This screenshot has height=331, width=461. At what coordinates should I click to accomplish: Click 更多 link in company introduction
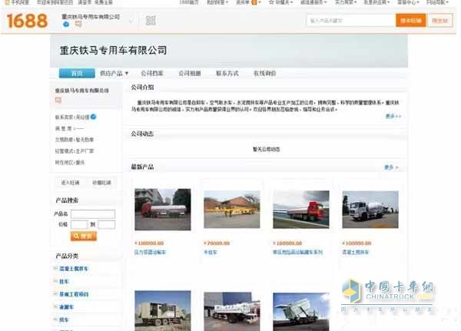point(393,116)
